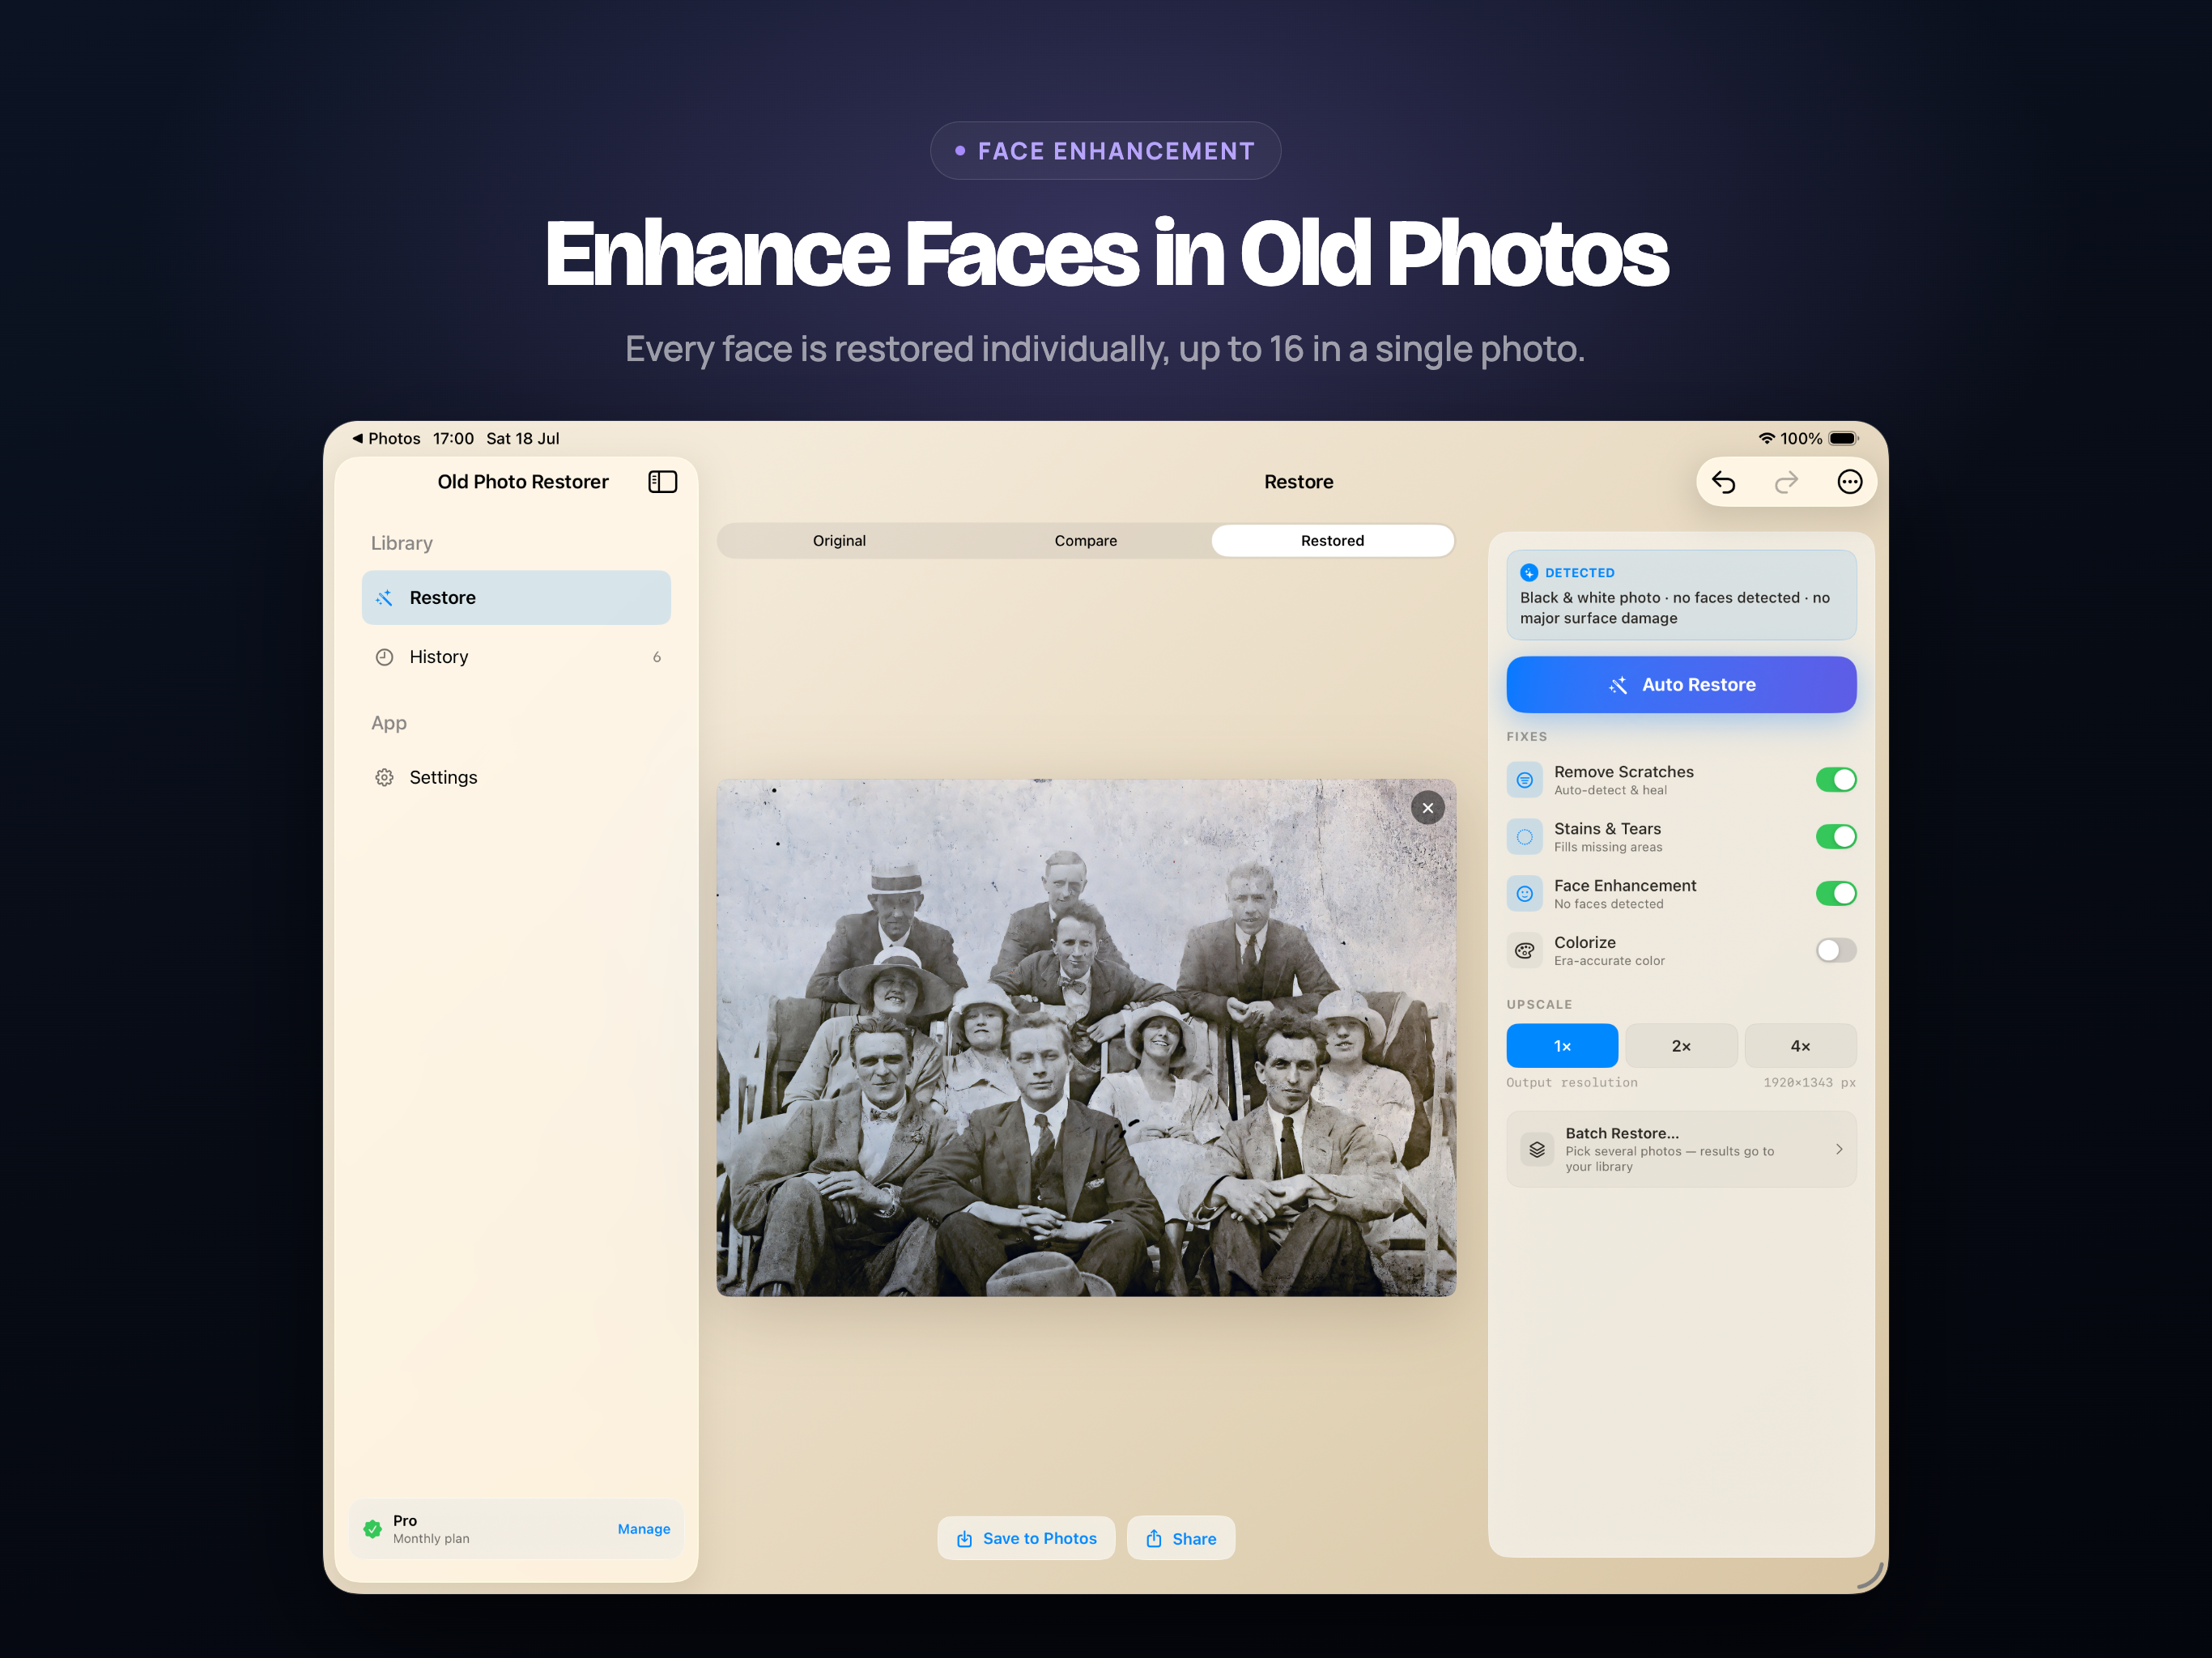Go back to Photos app arrow
The width and height of the screenshot is (2212, 1658).
tap(357, 438)
